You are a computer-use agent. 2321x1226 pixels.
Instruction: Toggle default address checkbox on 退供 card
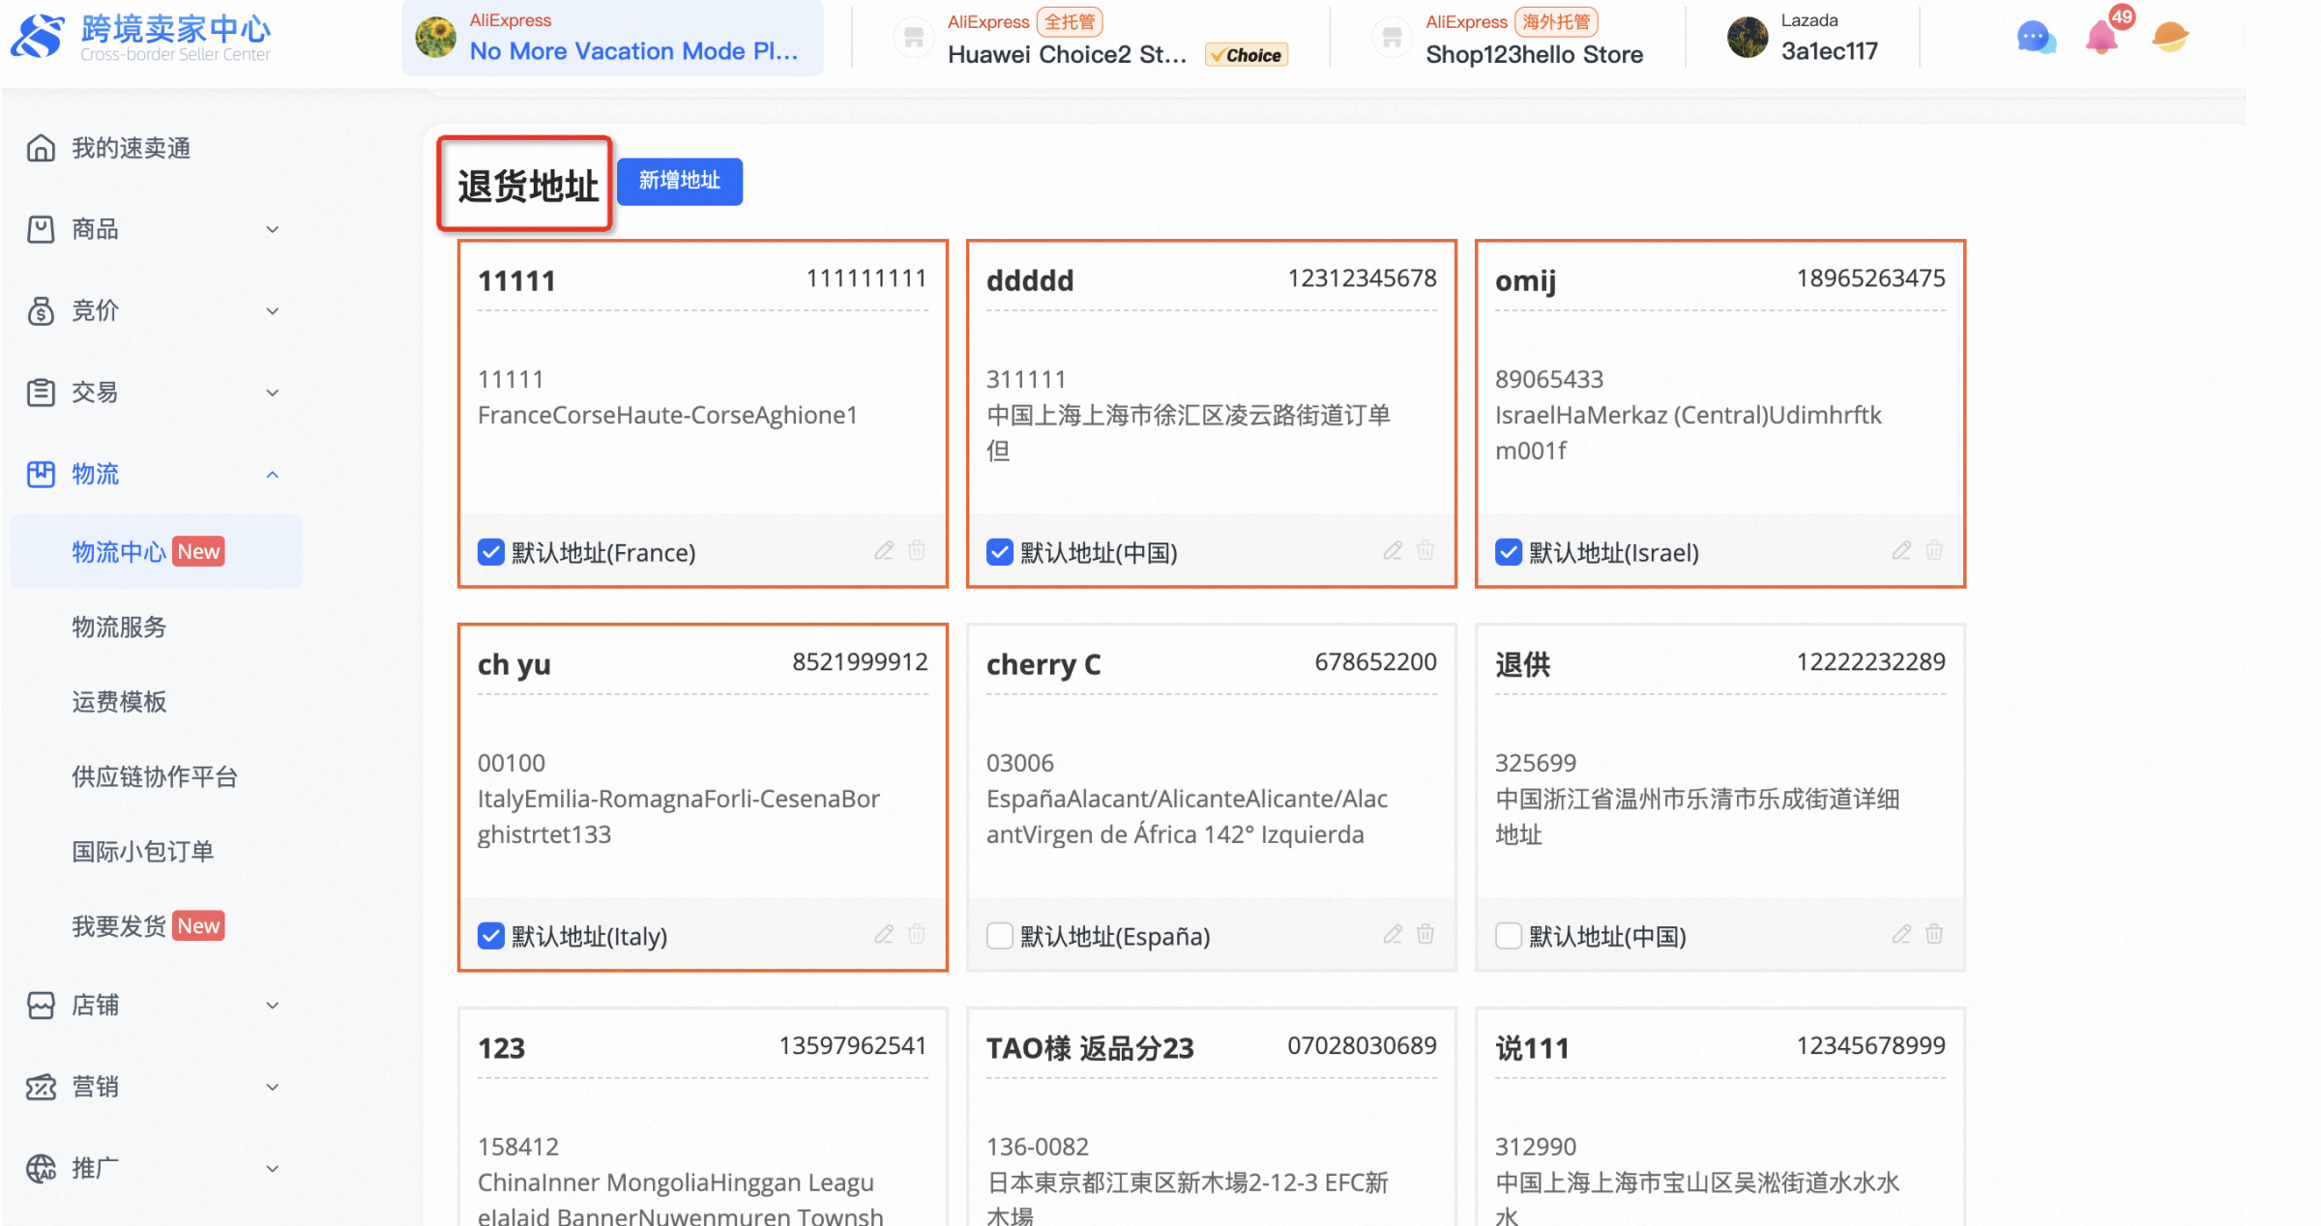point(1508,936)
